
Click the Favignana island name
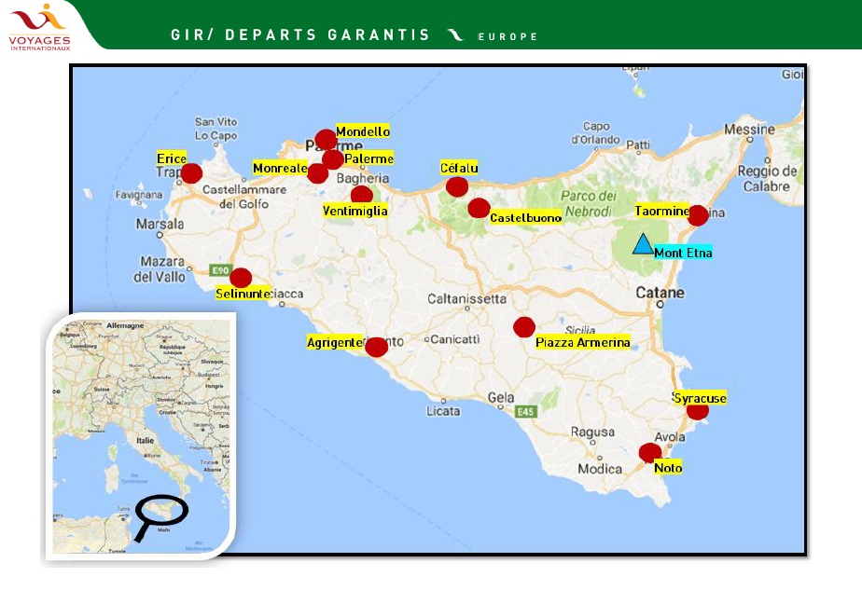pos(138,195)
